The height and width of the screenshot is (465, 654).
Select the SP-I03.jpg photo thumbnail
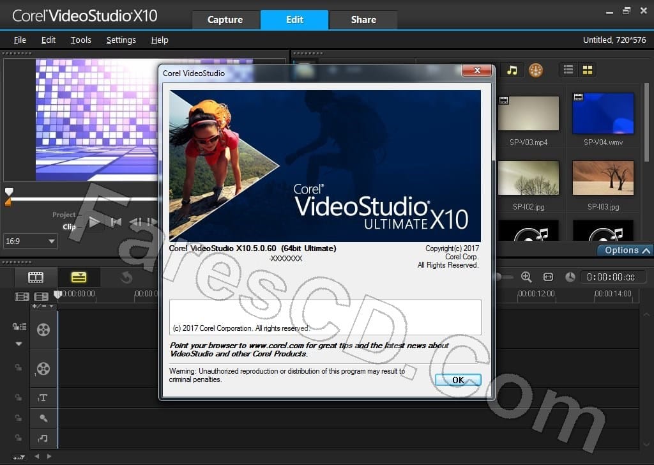point(603,178)
